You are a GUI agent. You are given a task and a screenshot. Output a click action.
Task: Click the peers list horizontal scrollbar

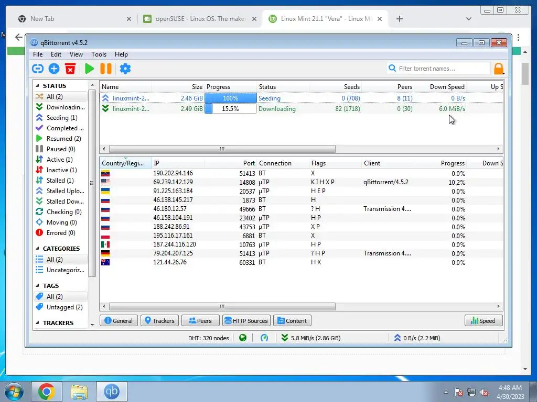click(222, 306)
